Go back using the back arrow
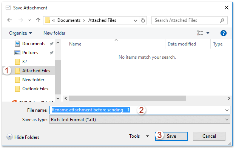 point(9,20)
